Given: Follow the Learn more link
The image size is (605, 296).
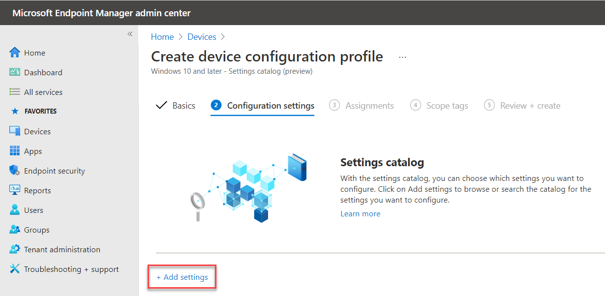Looking at the screenshot, I should 360,214.
